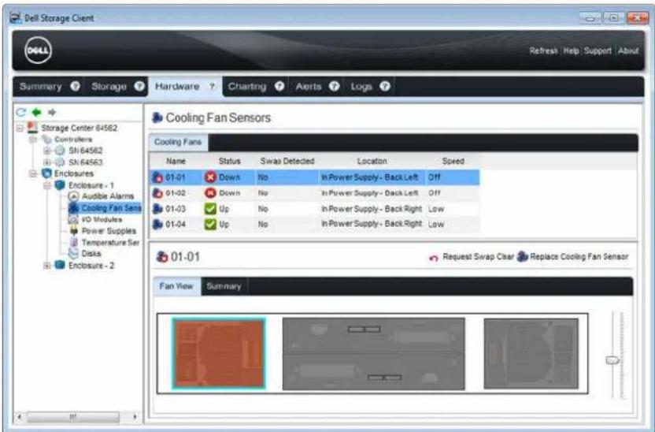Collapse the Storage Center 64562 node
Screen dimensions: 655x432
pos(20,128)
